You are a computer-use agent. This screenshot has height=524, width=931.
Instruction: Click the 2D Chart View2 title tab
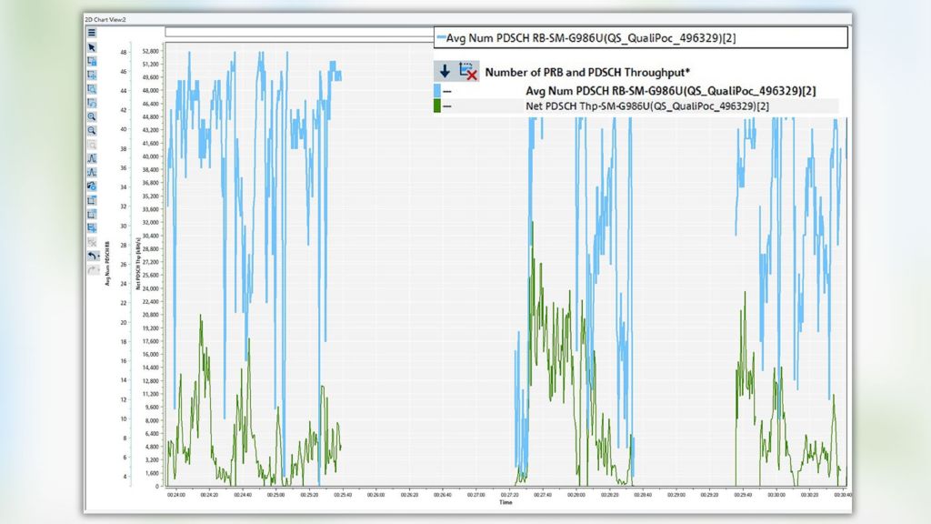[106, 18]
